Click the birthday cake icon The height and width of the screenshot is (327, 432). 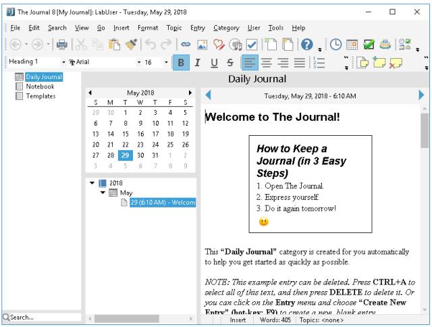click(385, 44)
